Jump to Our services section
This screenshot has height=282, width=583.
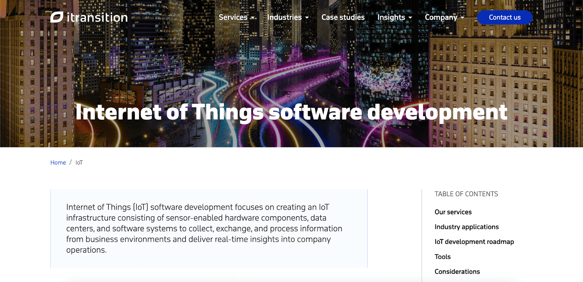(453, 212)
